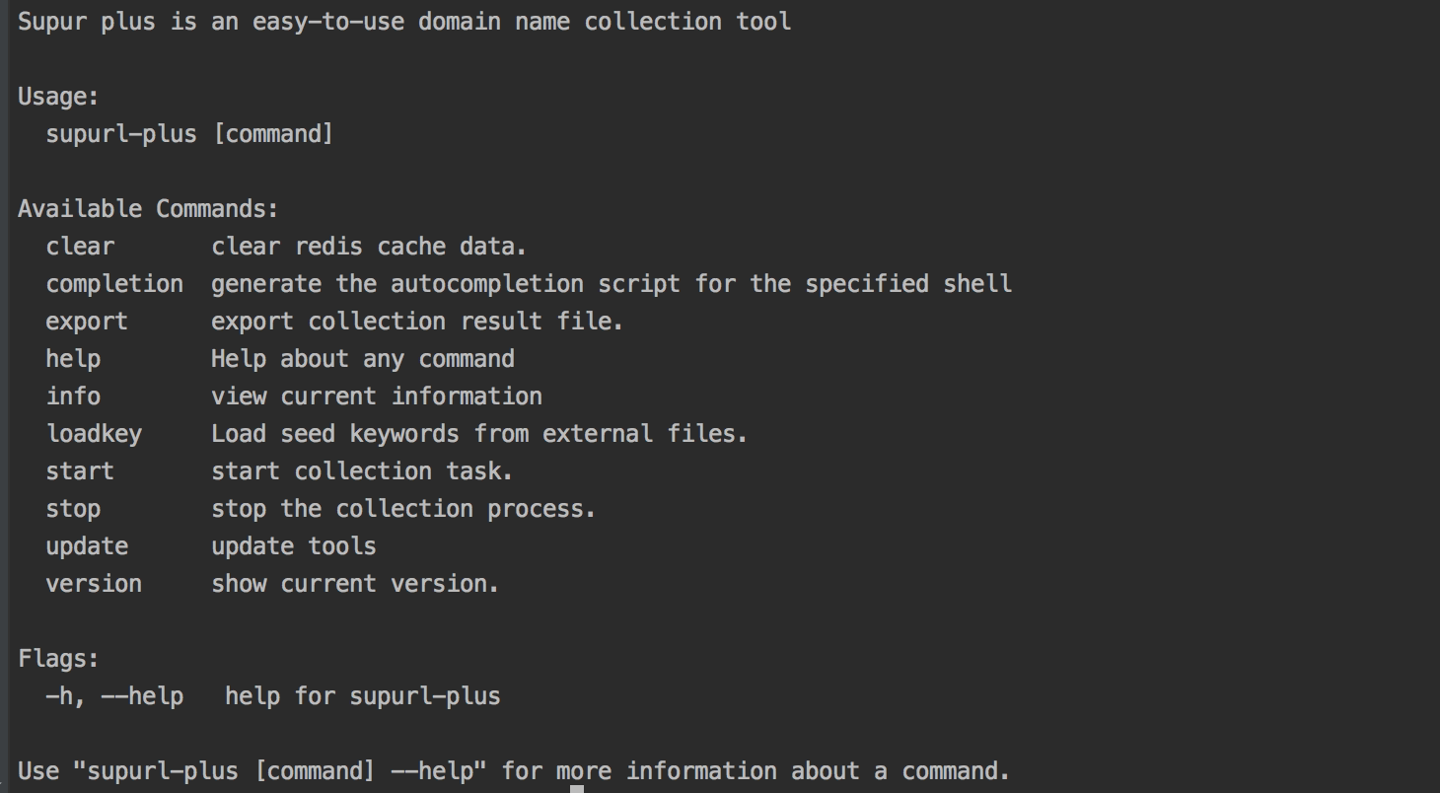
Task: Click the terminal cursor block at bottom
Action: pyautogui.click(x=577, y=788)
